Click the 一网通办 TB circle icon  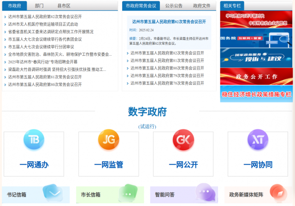[x=34, y=140]
